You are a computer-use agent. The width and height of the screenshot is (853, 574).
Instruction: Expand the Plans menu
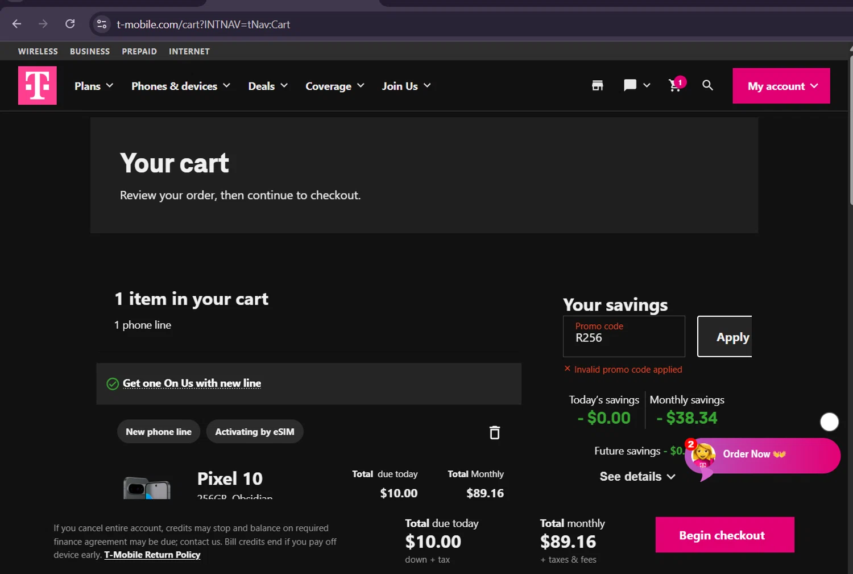(94, 86)
